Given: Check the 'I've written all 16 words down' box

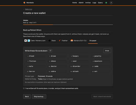Looking at the screenshot, I should coord(24,88).
